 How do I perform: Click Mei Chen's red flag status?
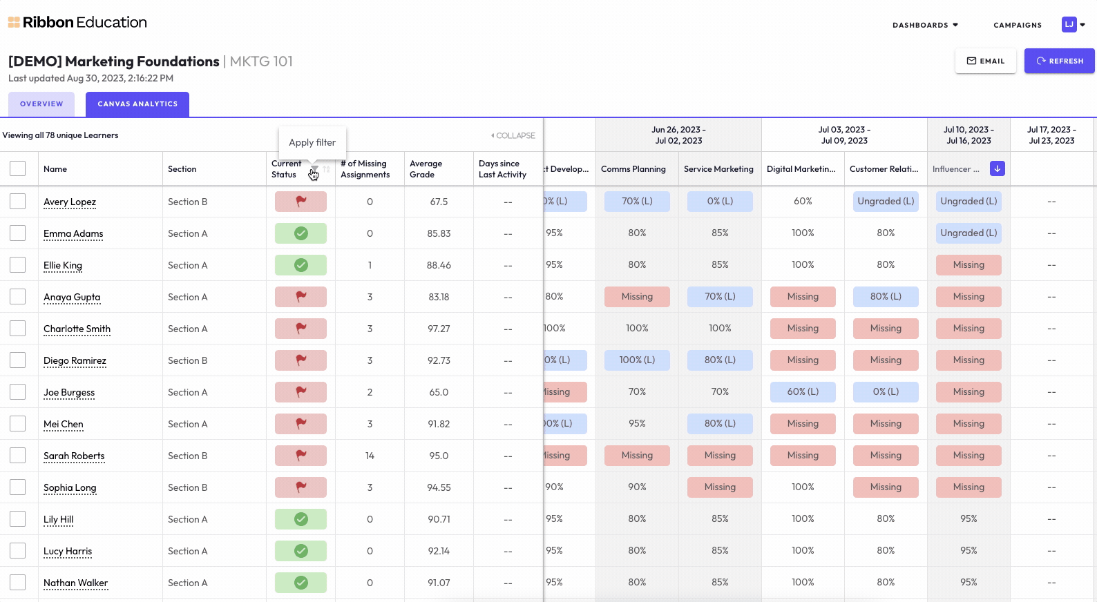[x=301, y=424]
